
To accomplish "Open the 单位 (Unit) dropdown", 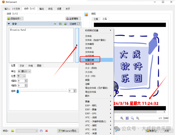I will pos(24,71).
